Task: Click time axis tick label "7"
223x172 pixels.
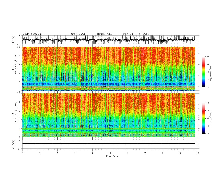Action: tap(145, 153)
